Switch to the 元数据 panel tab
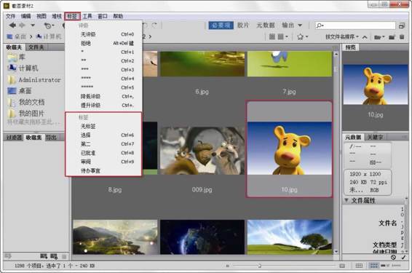This screenshot has height=273, width=412. 353,137
